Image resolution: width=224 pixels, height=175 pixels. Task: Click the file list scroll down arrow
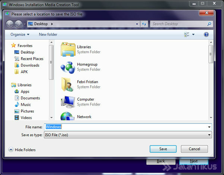pyautogui.click(x=211, y=118)
